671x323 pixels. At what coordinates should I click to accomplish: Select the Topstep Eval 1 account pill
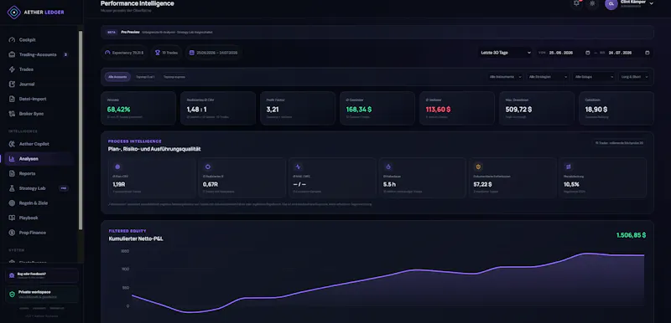point(145,77)
